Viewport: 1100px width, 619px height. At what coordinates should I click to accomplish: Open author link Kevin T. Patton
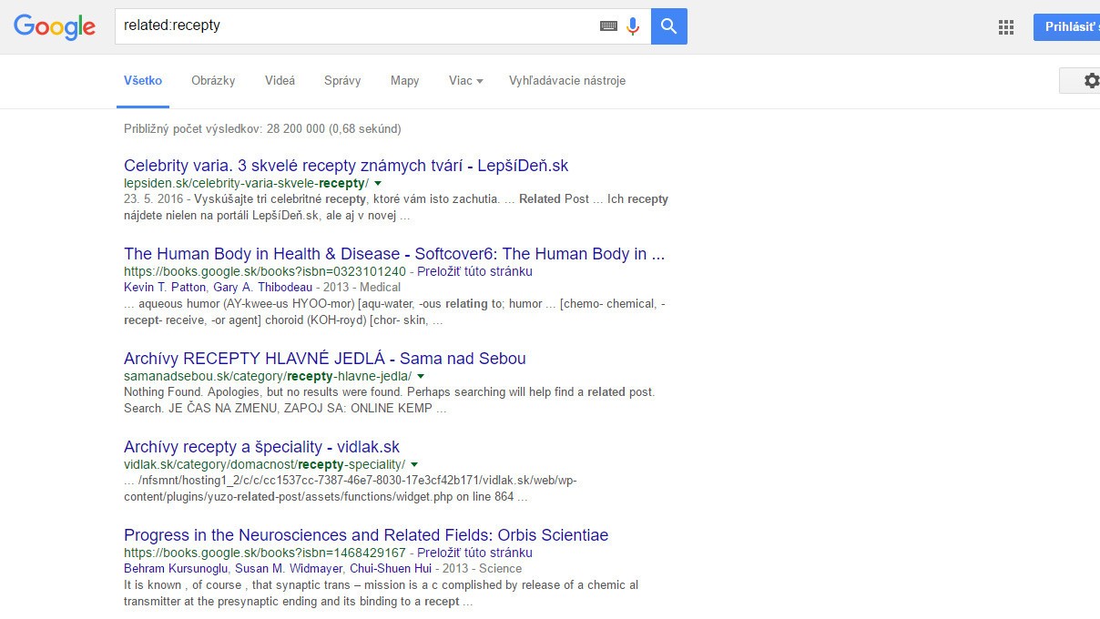click(165, 288)
